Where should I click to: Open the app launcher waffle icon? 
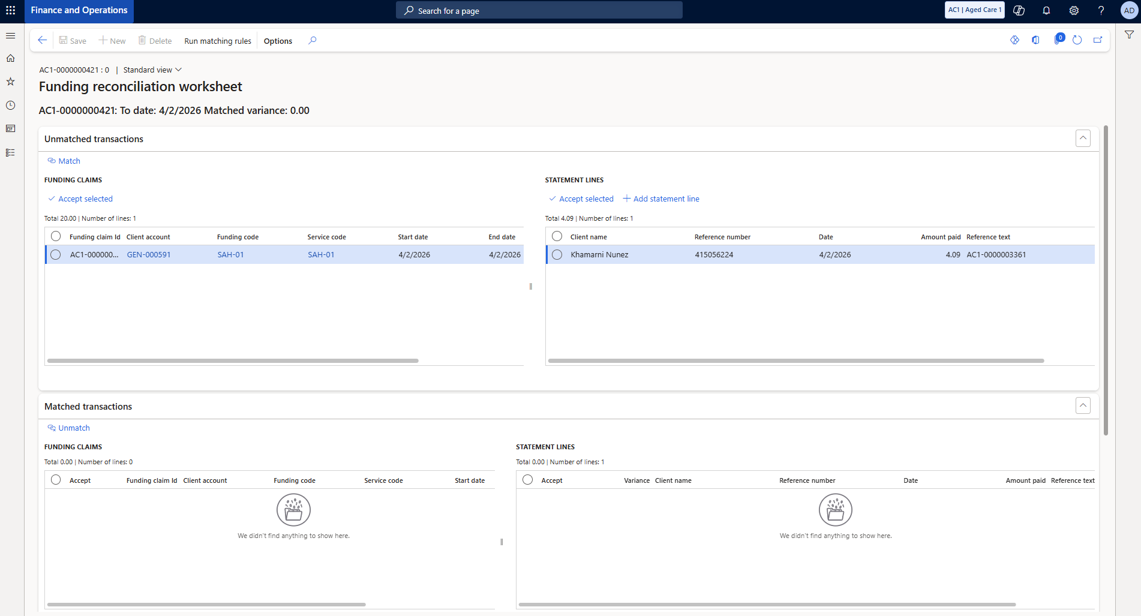pos(11,10)
